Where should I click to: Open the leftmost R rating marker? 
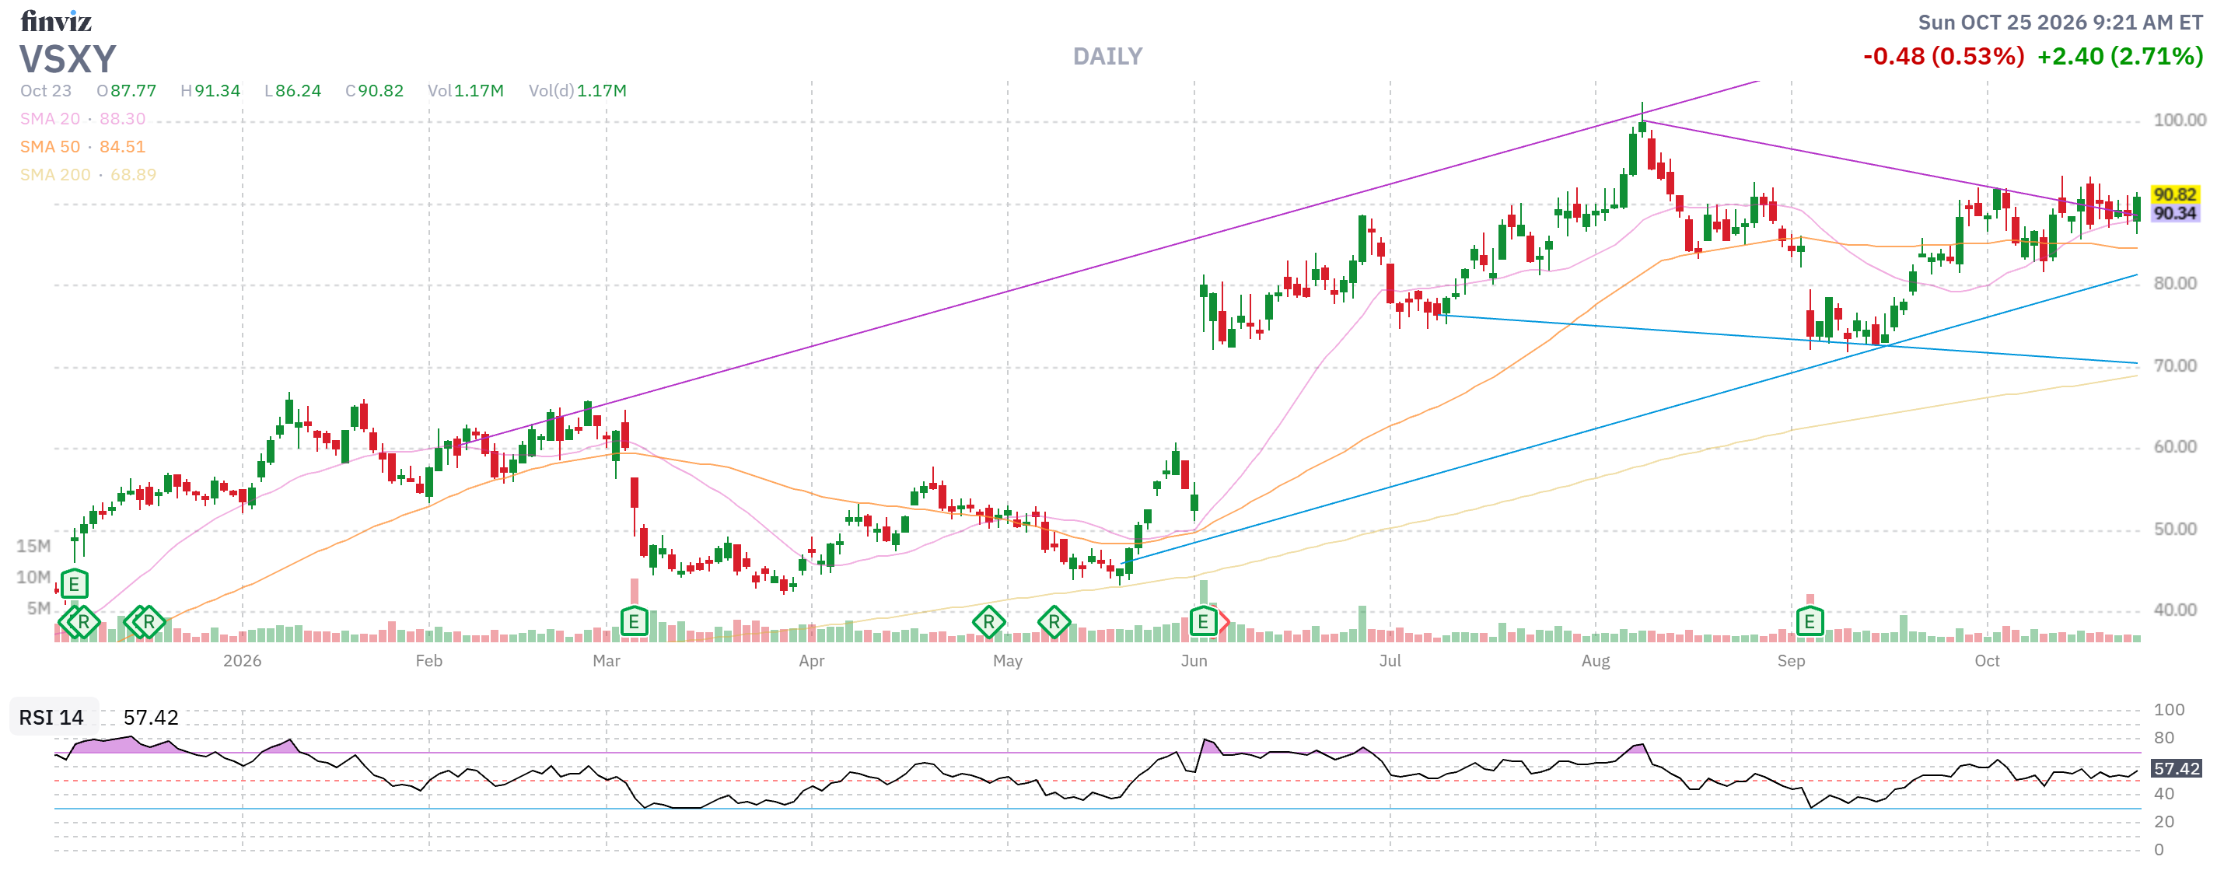83,621
